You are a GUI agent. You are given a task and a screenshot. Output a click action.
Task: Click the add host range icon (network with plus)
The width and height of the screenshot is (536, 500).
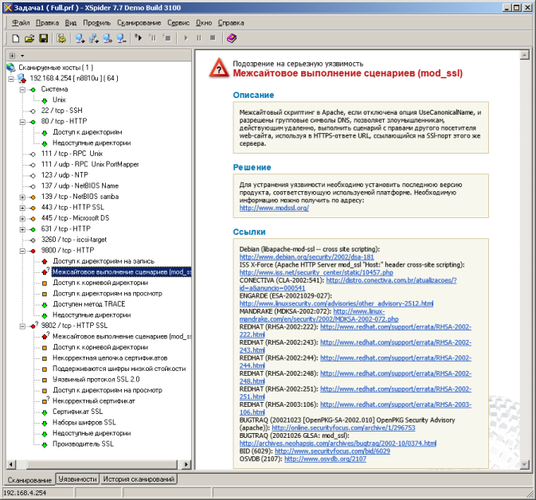click(x=94, y=38)
